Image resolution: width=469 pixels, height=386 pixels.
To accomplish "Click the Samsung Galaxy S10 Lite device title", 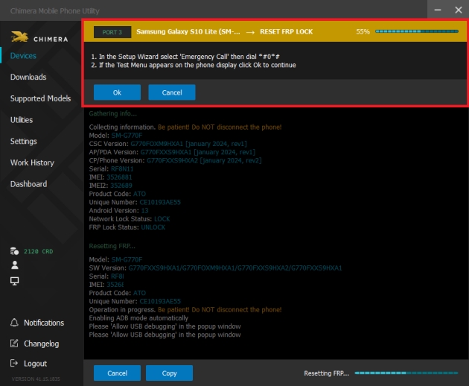I will (x=188, y=32).
